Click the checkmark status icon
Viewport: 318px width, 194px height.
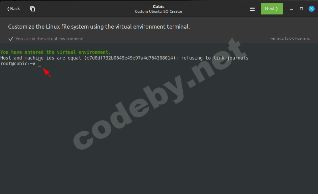tap(11, 39)
